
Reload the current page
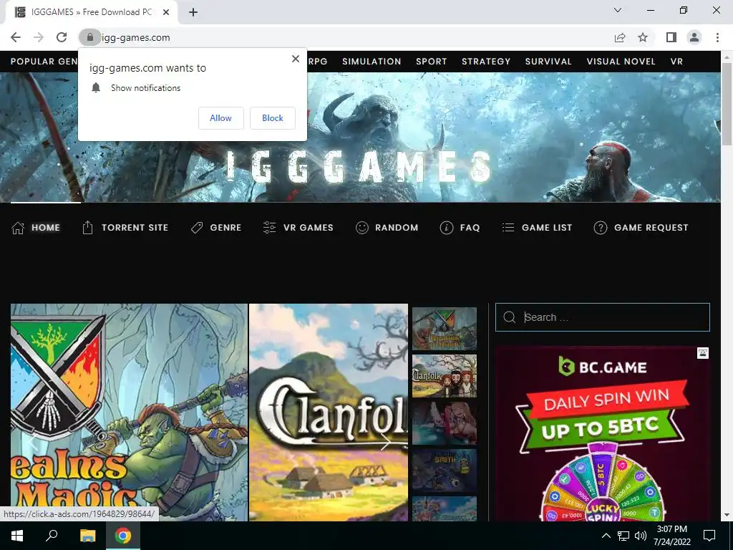click(62, 37)
